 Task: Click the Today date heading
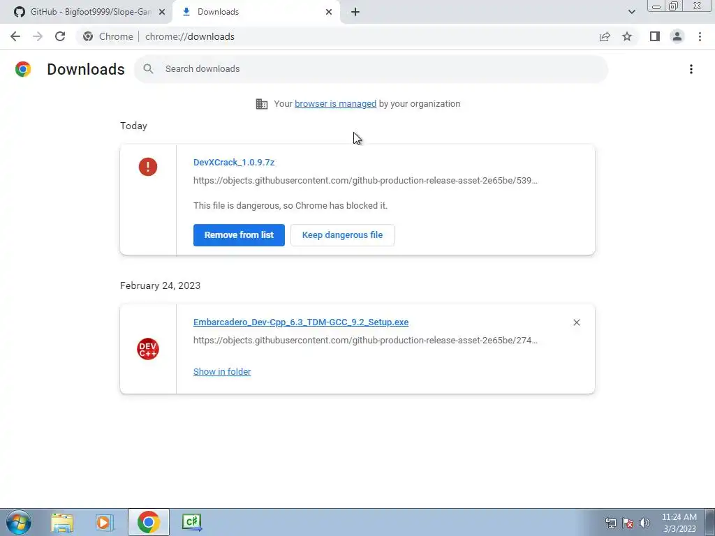133,126
